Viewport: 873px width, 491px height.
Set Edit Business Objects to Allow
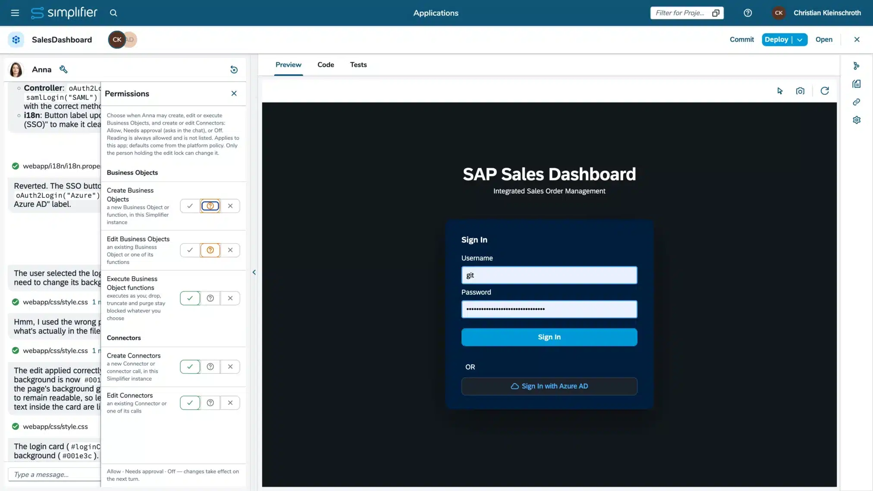tap(190, 250)
